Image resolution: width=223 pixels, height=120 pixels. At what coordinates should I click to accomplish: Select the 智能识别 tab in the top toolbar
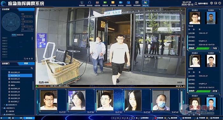[x=145, y=3]
